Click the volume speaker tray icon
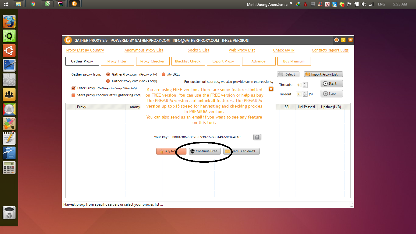 point(364,4)
